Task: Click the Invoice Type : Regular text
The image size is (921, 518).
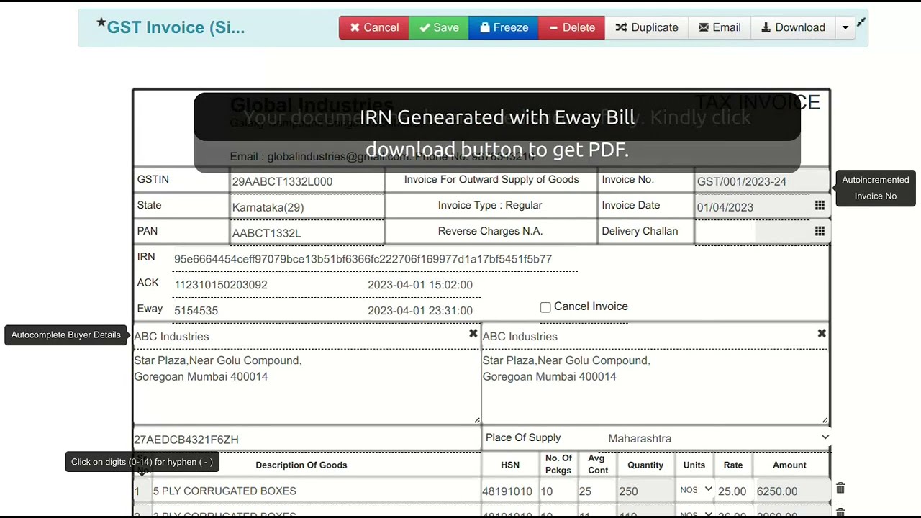Action: pos(490,205)
